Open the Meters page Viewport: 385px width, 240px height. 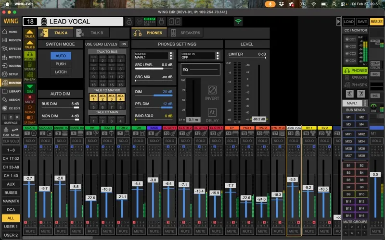[x=11, y=57]
